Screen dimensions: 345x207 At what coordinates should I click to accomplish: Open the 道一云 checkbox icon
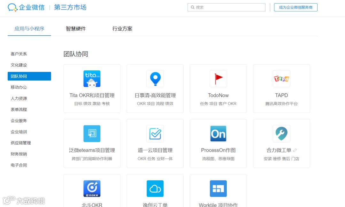155,133
